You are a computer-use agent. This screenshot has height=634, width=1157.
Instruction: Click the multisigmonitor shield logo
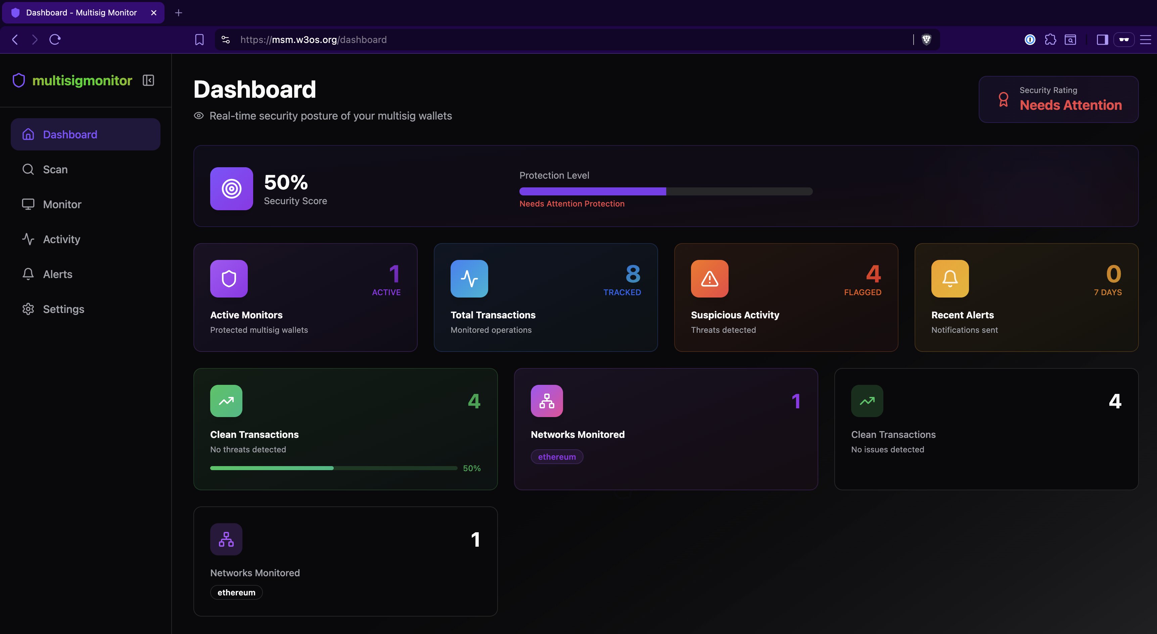point(18,81)
